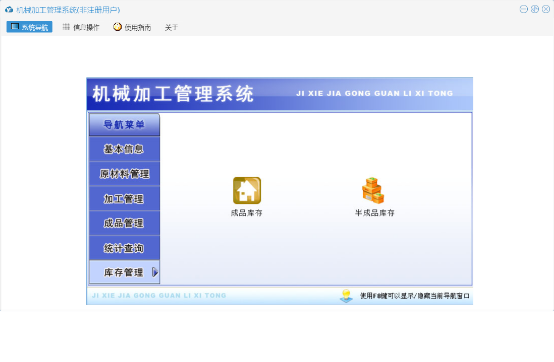
Task: Click the 机械加工管理系统 banner title
Action: tap(173, 94)
